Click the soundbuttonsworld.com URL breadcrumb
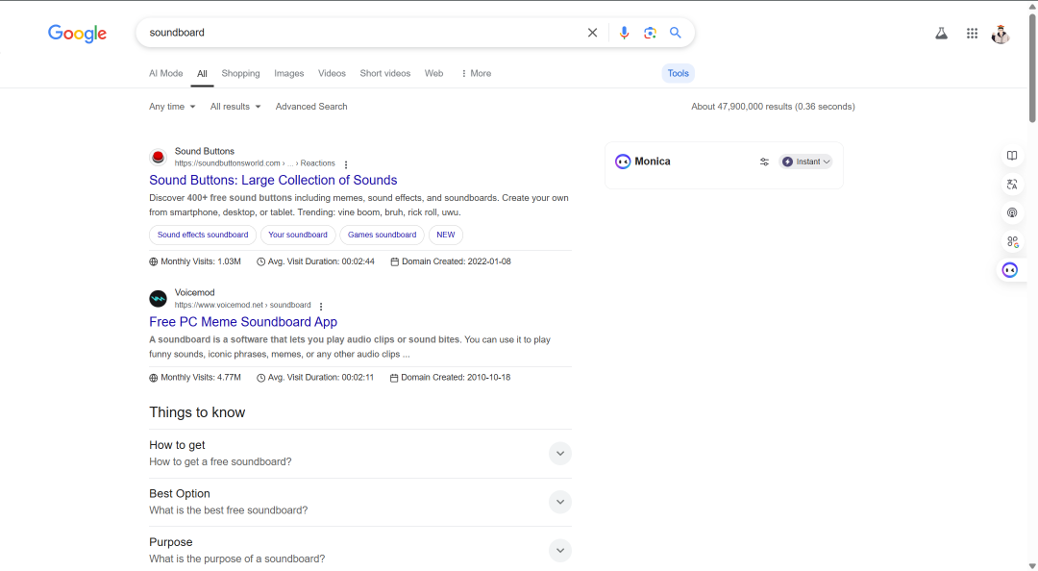The height and width of the screenshot is (571, 1038). [x=255, y=163]
